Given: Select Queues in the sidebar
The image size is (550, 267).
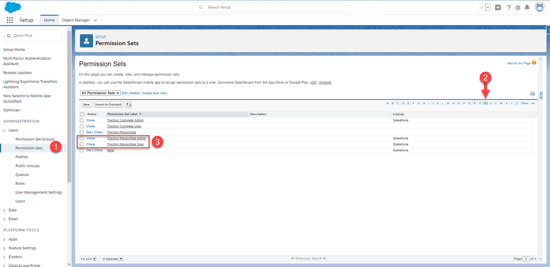Looking at the screenshot, I should [x=22, y=175].
